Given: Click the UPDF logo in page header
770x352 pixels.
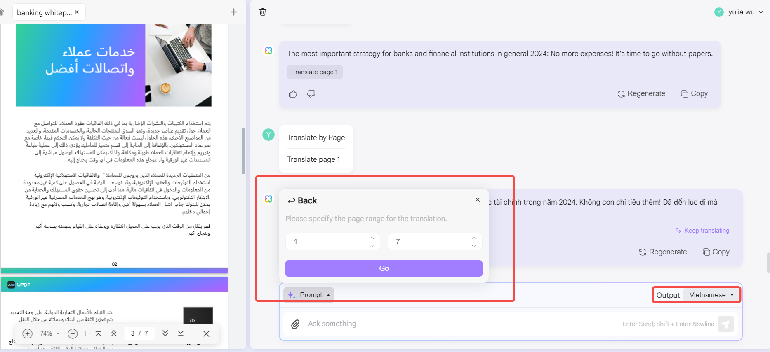Looking at the screenshot, I should (x=19, y=284).
